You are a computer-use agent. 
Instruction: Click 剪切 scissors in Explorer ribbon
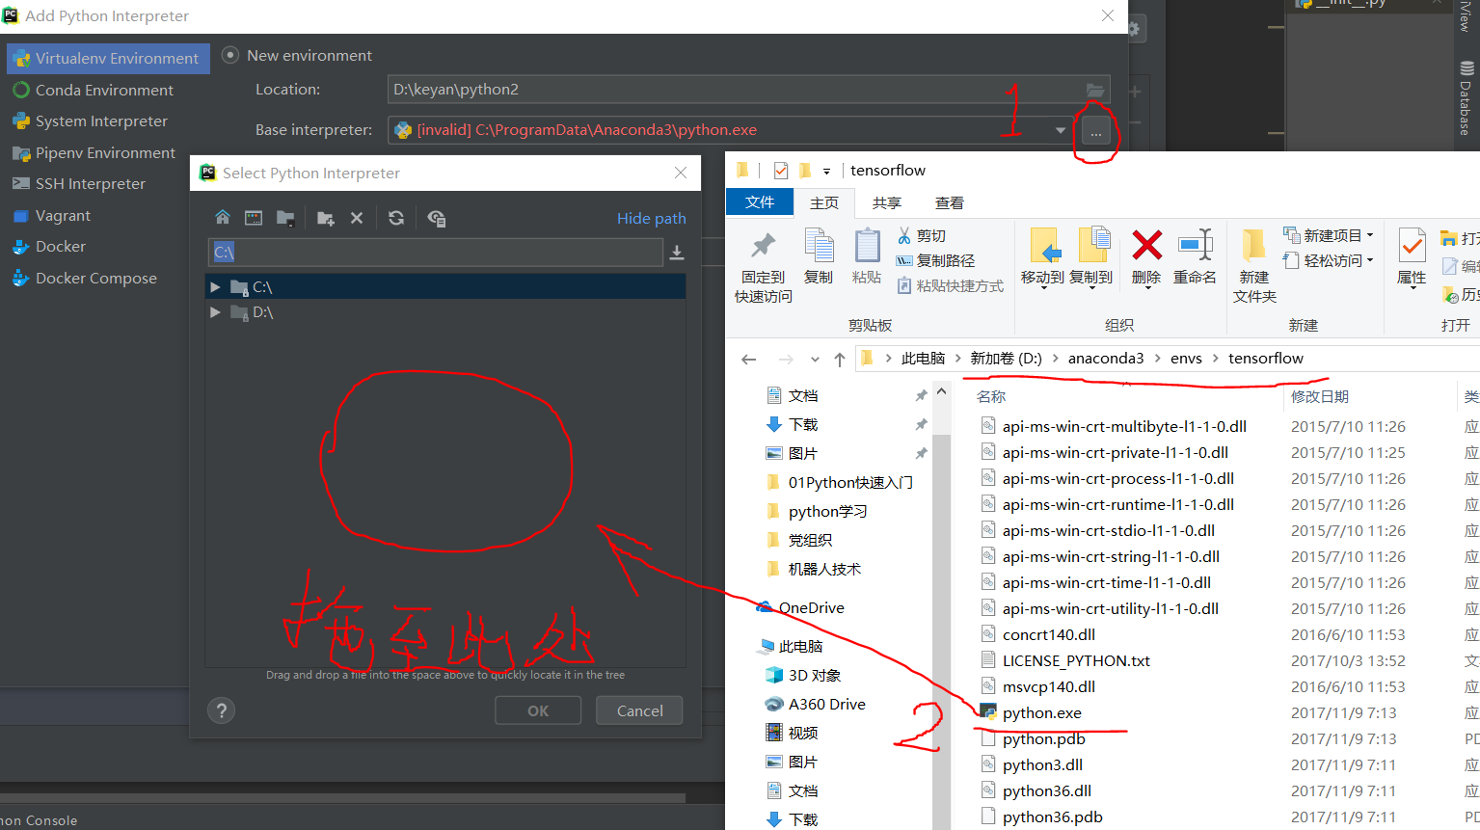(x=922, y=236)
